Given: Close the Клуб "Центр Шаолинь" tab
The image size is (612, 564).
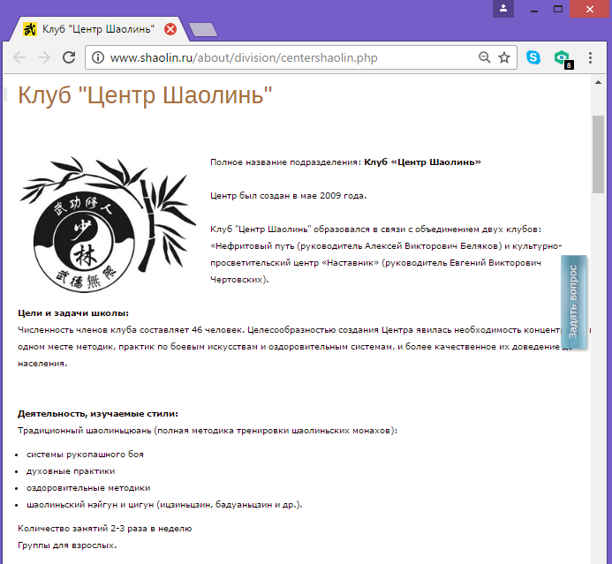Looking at the screenshot, I should pos(170,29).
